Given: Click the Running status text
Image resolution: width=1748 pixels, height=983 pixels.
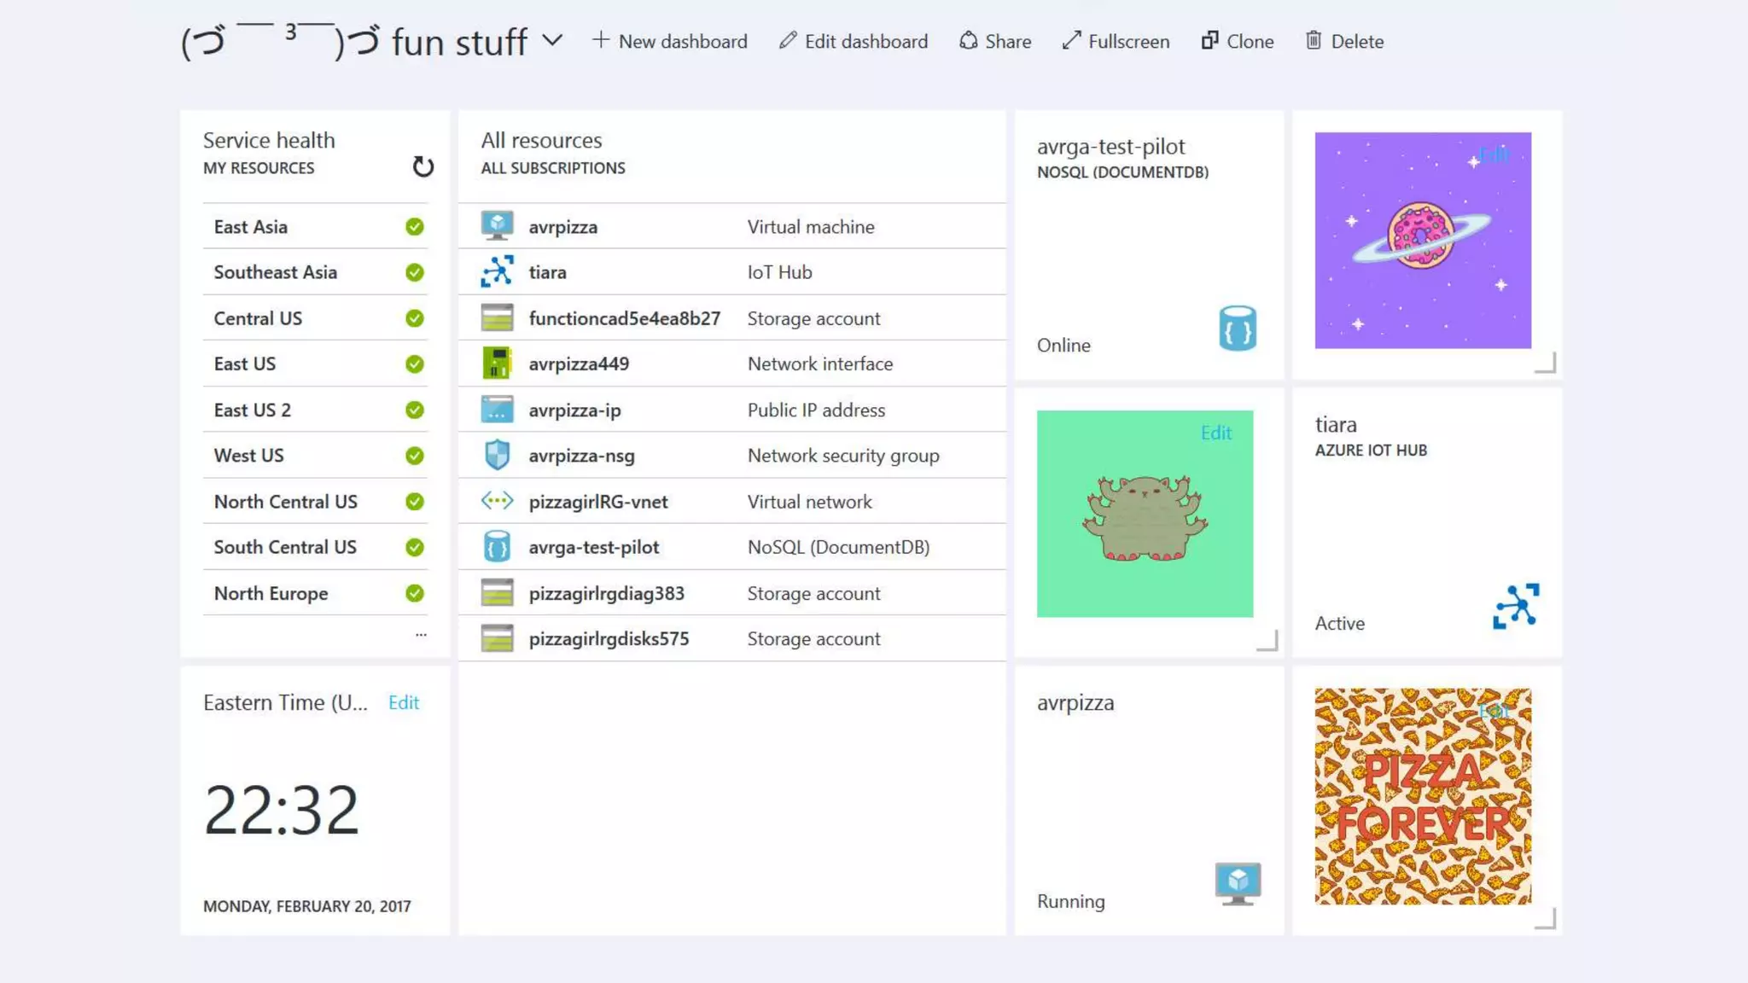Looking at the screenshot, I should coord(1070,901).
